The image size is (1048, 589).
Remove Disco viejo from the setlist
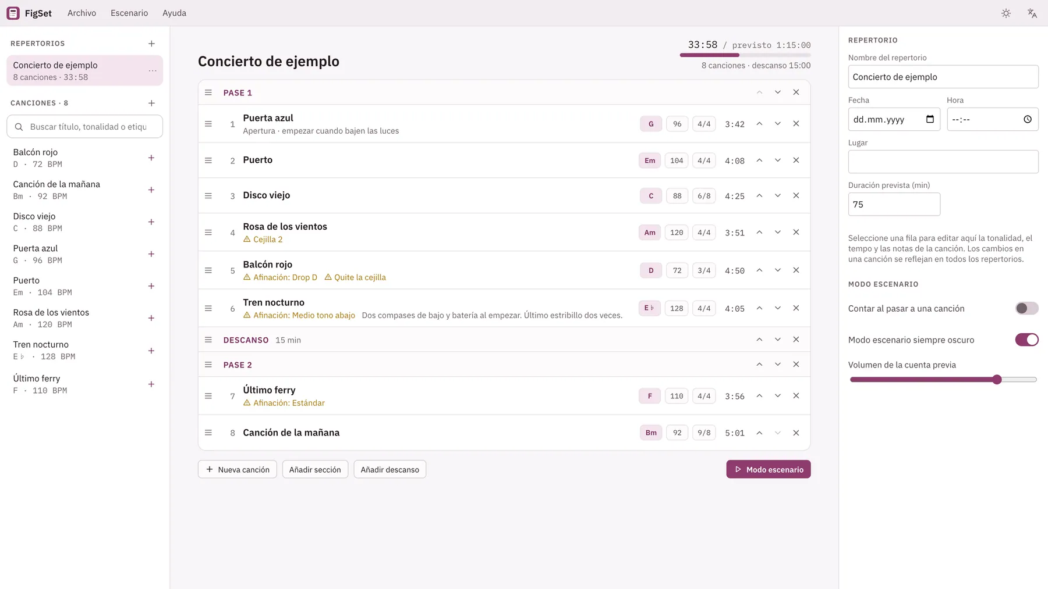[796, 195]
